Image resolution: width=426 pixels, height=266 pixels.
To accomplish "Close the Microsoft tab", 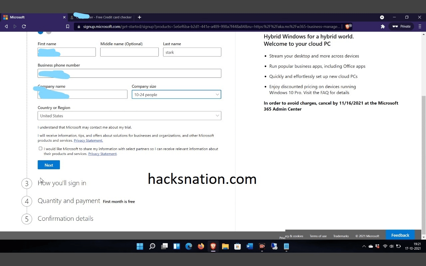I will click(x=64, y=17).
